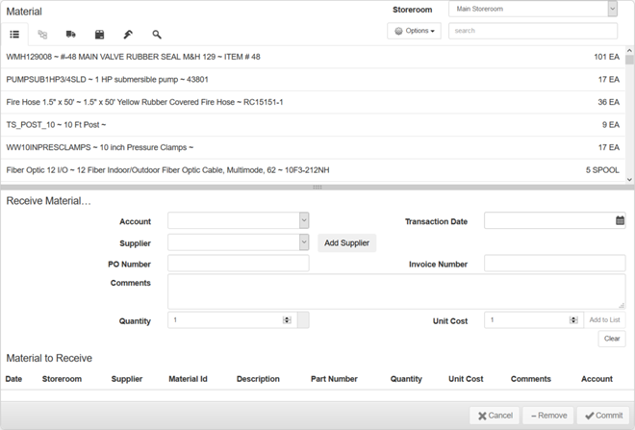Open the Account dropdown
Screen dimensions: 635x430
[303, 220]
